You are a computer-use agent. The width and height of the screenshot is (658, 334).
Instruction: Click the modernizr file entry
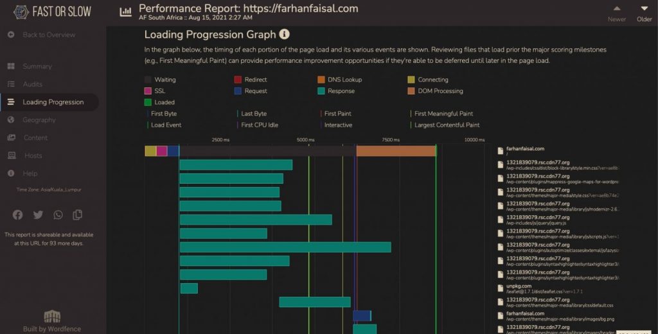coord(562,206)
